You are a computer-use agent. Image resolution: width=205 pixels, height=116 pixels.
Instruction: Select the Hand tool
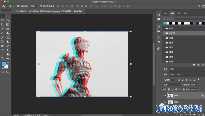coord(8,54)
